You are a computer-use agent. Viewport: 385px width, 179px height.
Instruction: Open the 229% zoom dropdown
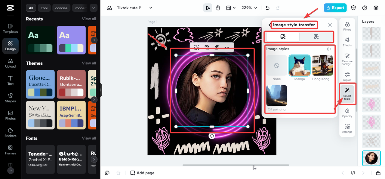click(249, 8)
